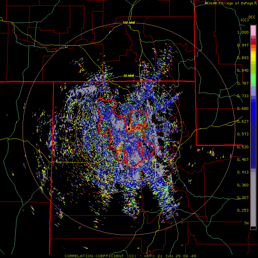This screenshot has height=258, width=258.
Task: Click the TH threshold label on scale
Action: click(246, 223)
